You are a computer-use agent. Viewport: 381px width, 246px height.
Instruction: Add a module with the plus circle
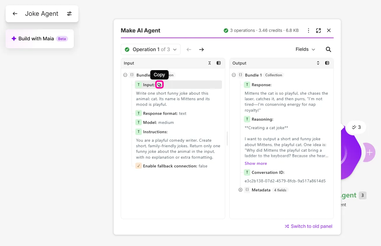pos(369,153)
